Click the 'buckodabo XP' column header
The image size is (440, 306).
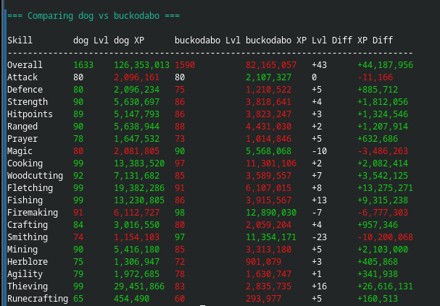(x=276, y=41)
